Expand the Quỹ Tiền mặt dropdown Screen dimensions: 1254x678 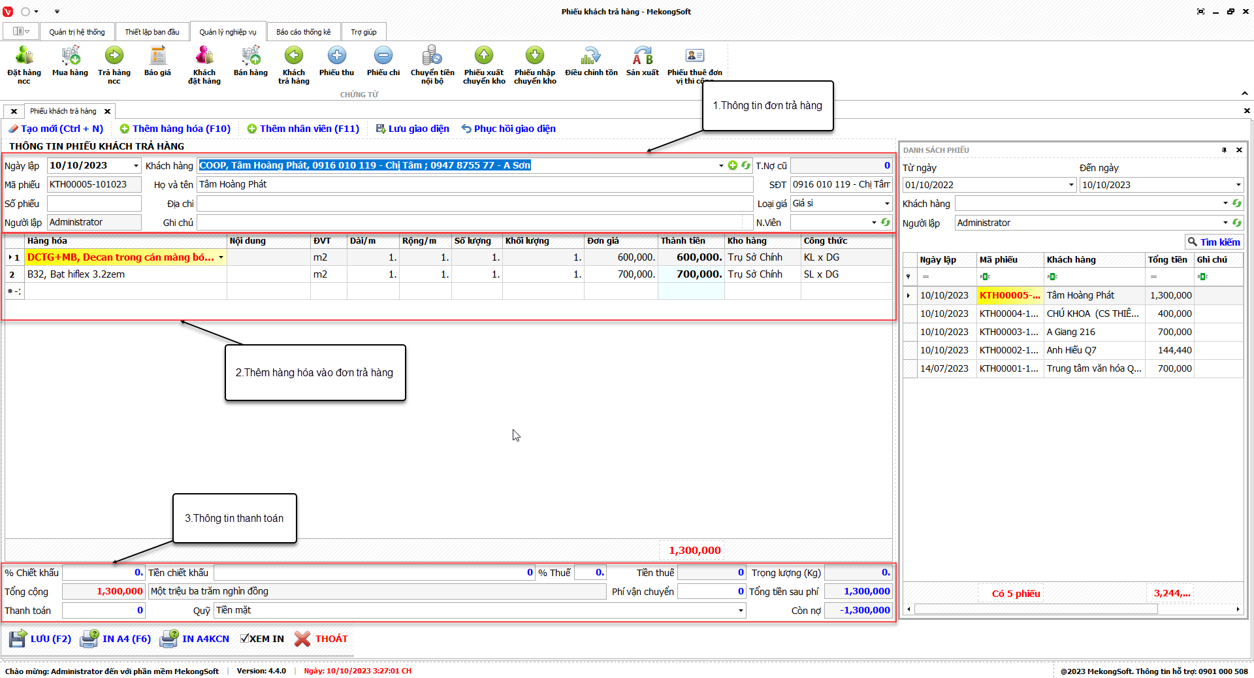point(740,611)
